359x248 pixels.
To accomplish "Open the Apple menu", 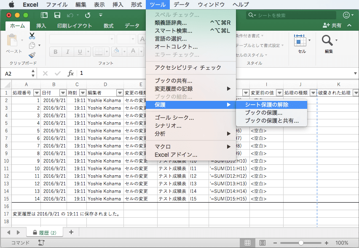I will point(11,4).
